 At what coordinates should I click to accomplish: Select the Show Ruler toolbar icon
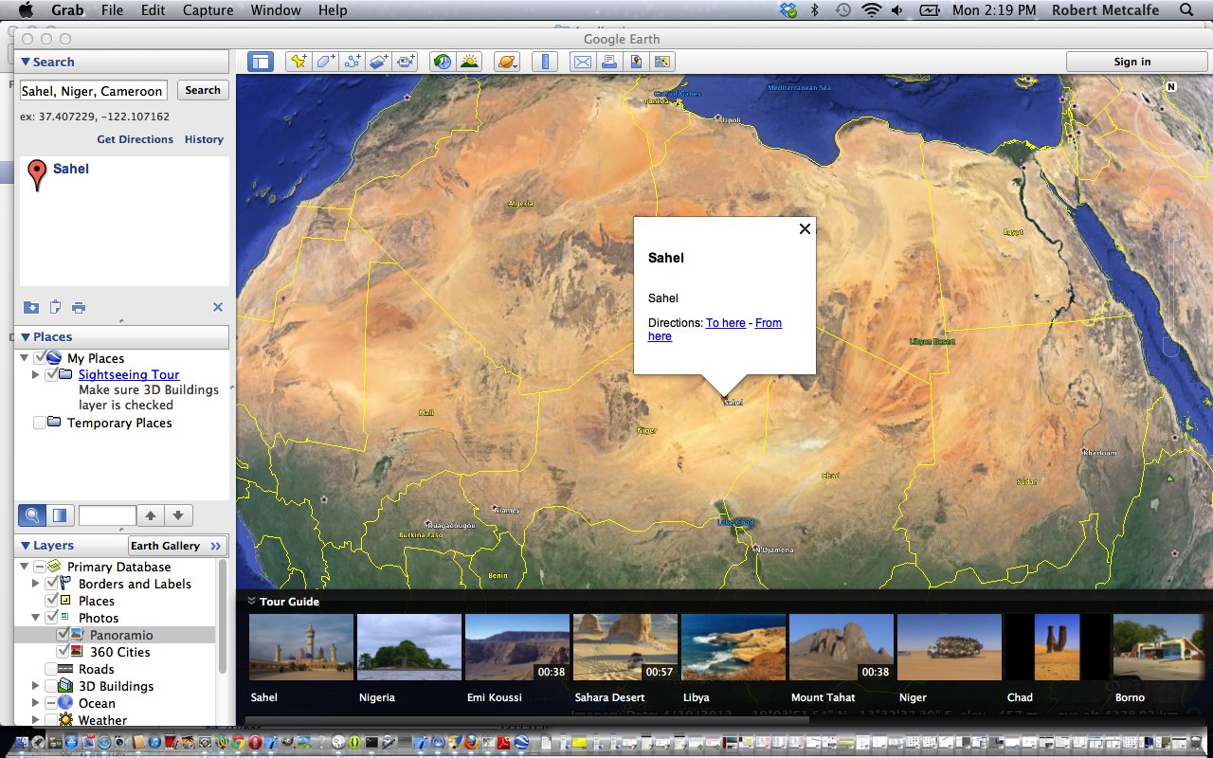(545, 62)
